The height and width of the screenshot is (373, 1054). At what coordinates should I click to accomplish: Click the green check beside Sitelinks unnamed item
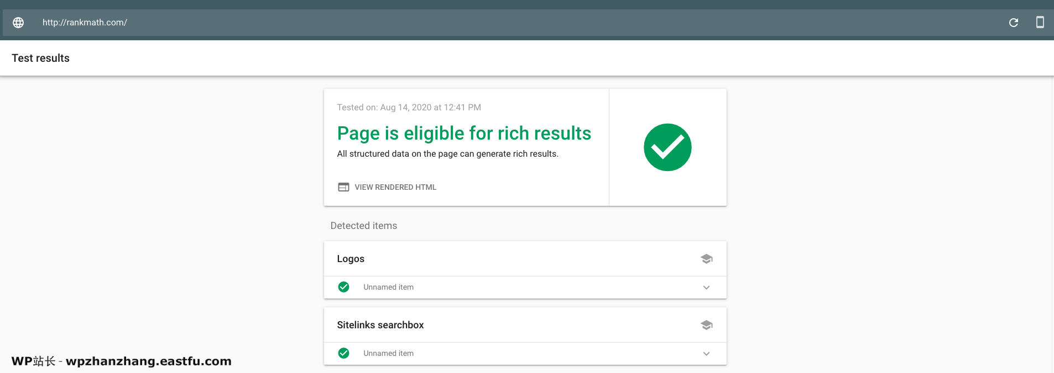click(343, 353)
